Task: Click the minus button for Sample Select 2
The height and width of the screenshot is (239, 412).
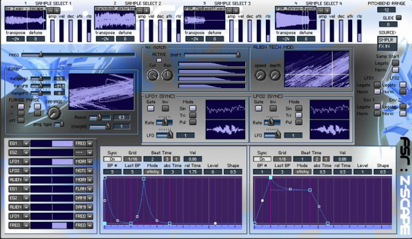Action: (x=140, y=10)
